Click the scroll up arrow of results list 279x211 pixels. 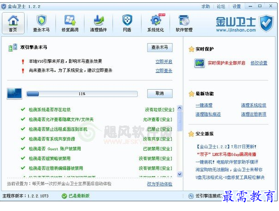coord(180,108)
